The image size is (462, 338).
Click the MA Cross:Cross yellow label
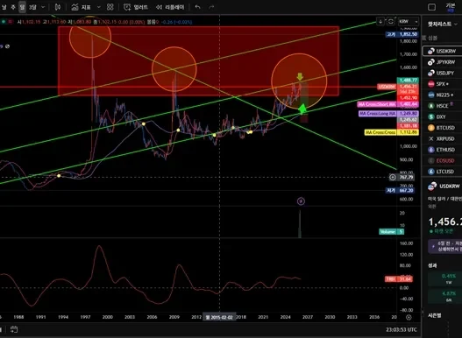(380, 132)
